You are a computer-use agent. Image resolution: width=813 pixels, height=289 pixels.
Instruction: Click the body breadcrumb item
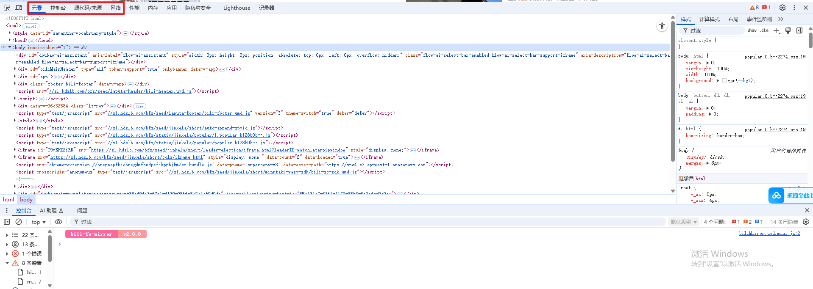[26, 200]
